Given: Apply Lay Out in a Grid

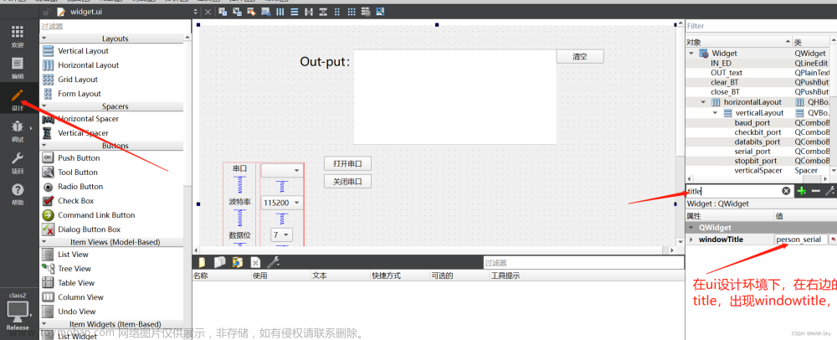Looking at the screenshot, I should [352, 12].
